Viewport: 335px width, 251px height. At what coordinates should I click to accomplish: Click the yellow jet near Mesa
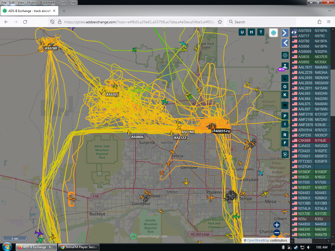(265, 194)
